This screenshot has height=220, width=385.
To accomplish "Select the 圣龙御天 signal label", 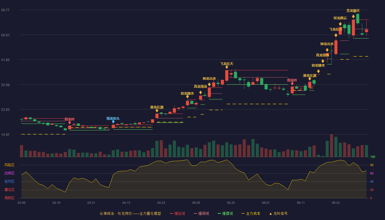I will tap(353, 11).
